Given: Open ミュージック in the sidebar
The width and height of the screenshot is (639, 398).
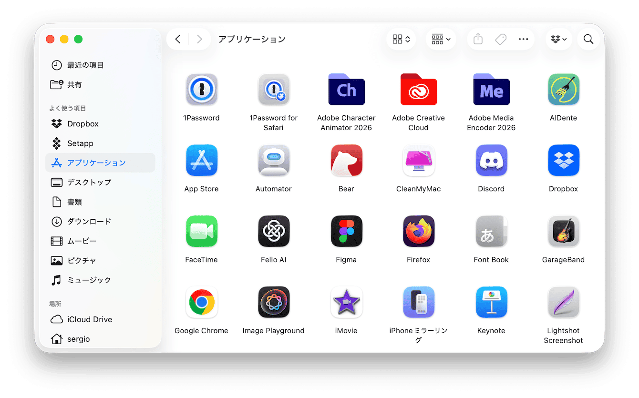Looking at the screenshot, I should point(100,280).
